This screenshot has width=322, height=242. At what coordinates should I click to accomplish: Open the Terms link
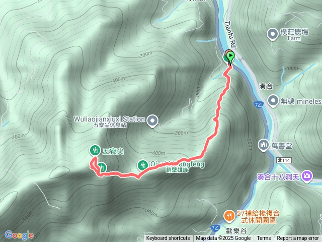pyautogui.click(x=264, y=238)
